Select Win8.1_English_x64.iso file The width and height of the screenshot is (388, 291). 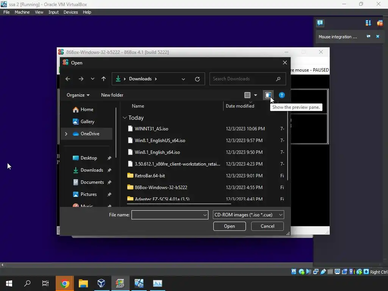157,152
